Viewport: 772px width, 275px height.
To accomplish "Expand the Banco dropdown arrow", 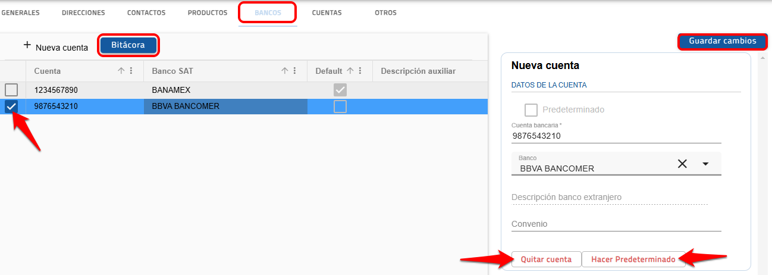I will click(x=705, y=164).
